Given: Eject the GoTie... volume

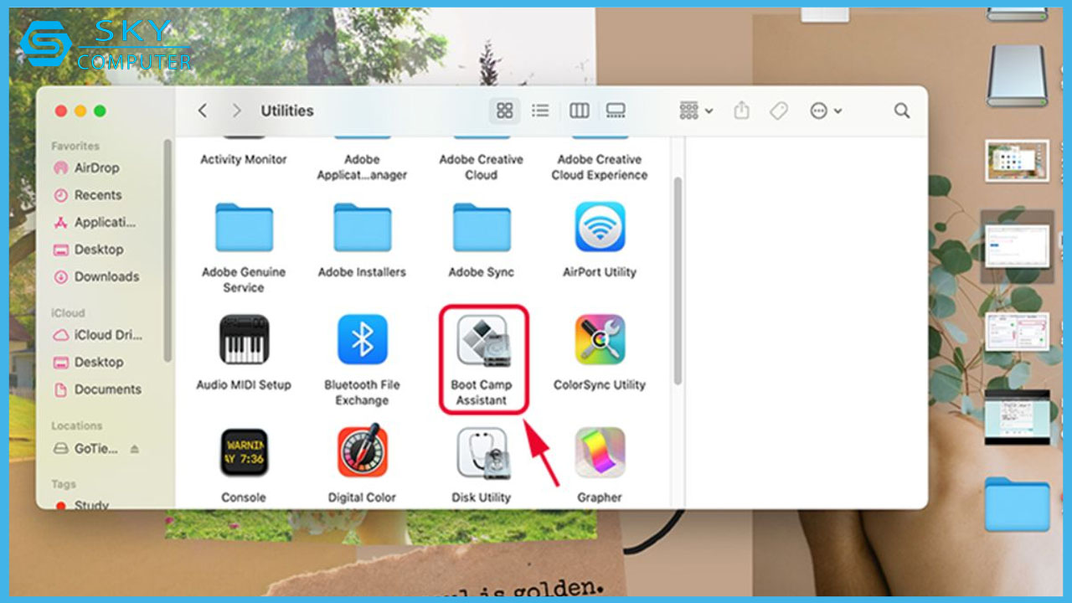Looking at the screenshot, I should pyautogui.click(x=134, y=449).
